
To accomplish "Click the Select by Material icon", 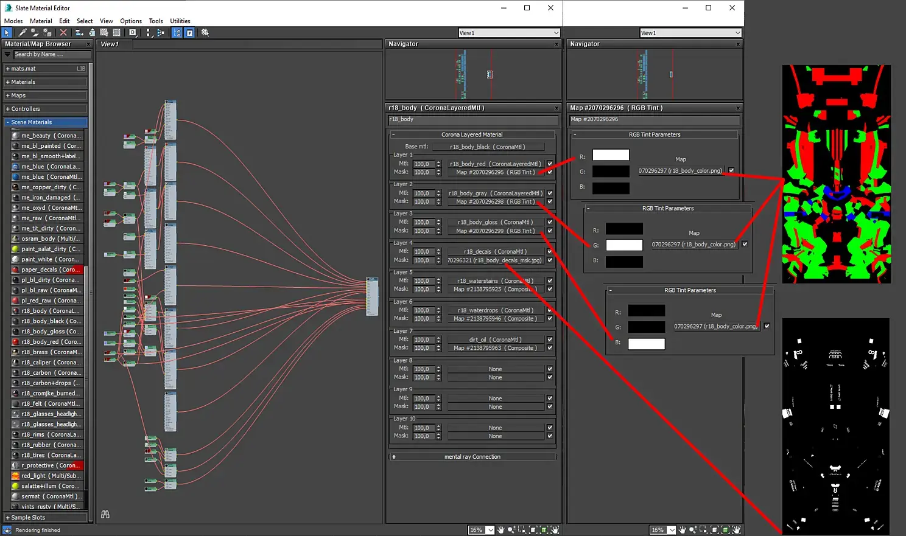I will point(205,33).
